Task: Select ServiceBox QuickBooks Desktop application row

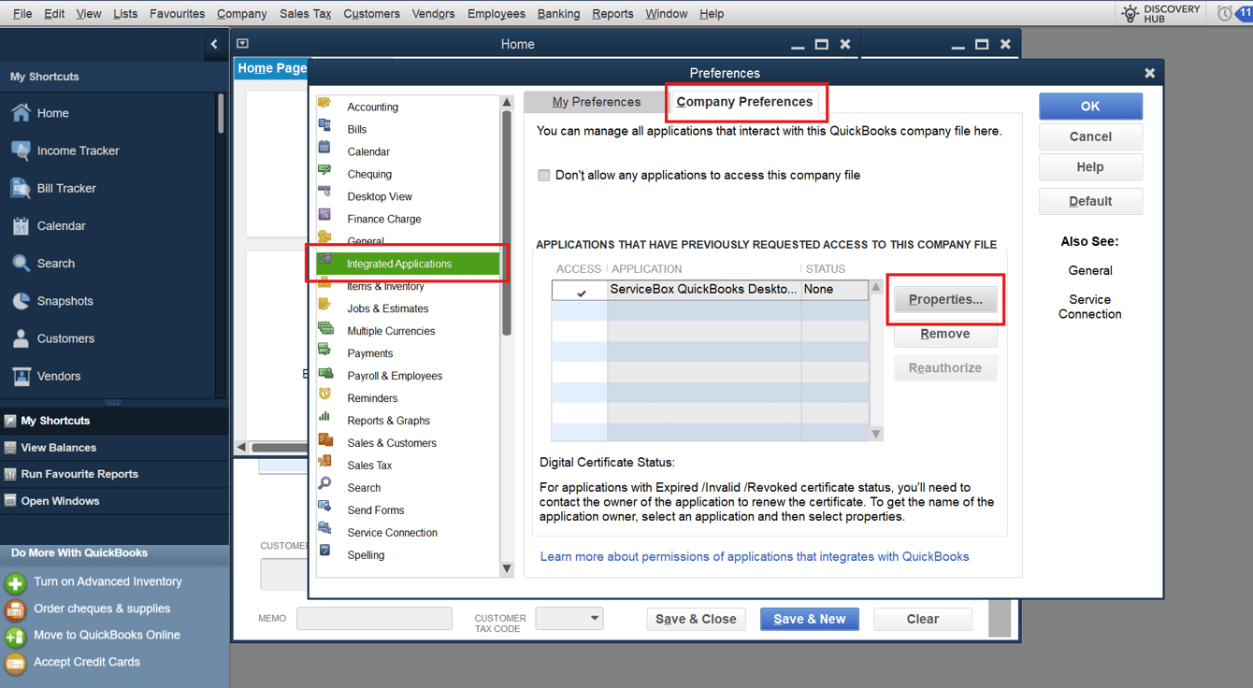Action: coord(710,291)
